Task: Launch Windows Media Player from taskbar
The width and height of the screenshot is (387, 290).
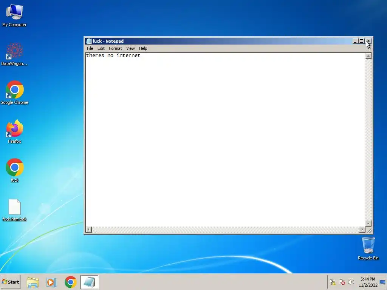Action: point(51,282)
